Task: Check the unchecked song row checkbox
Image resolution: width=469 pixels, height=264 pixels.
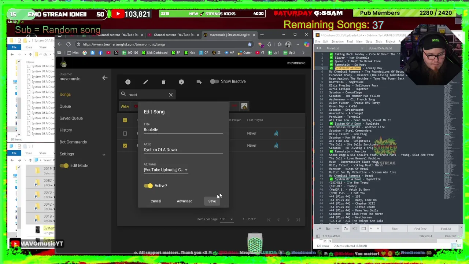Action: [x=125, y=133]
